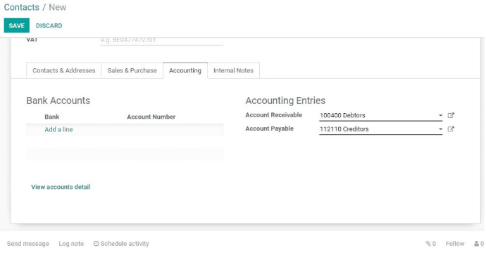
Task: Open external link for Account Payable
Action: click(x=451, y=129)
